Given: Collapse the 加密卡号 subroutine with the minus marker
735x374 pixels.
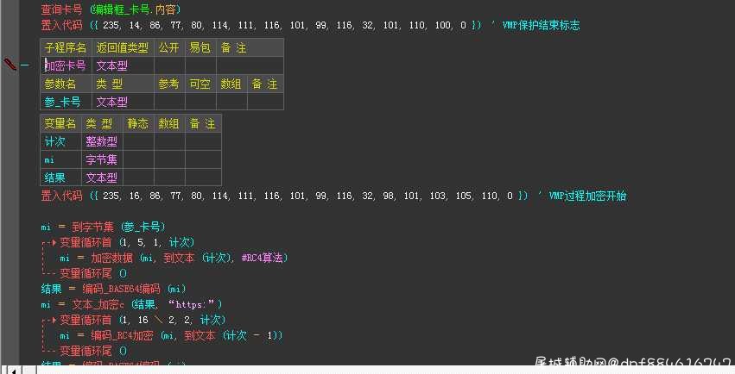Looking at the screenshot, I should pos(24,65).
